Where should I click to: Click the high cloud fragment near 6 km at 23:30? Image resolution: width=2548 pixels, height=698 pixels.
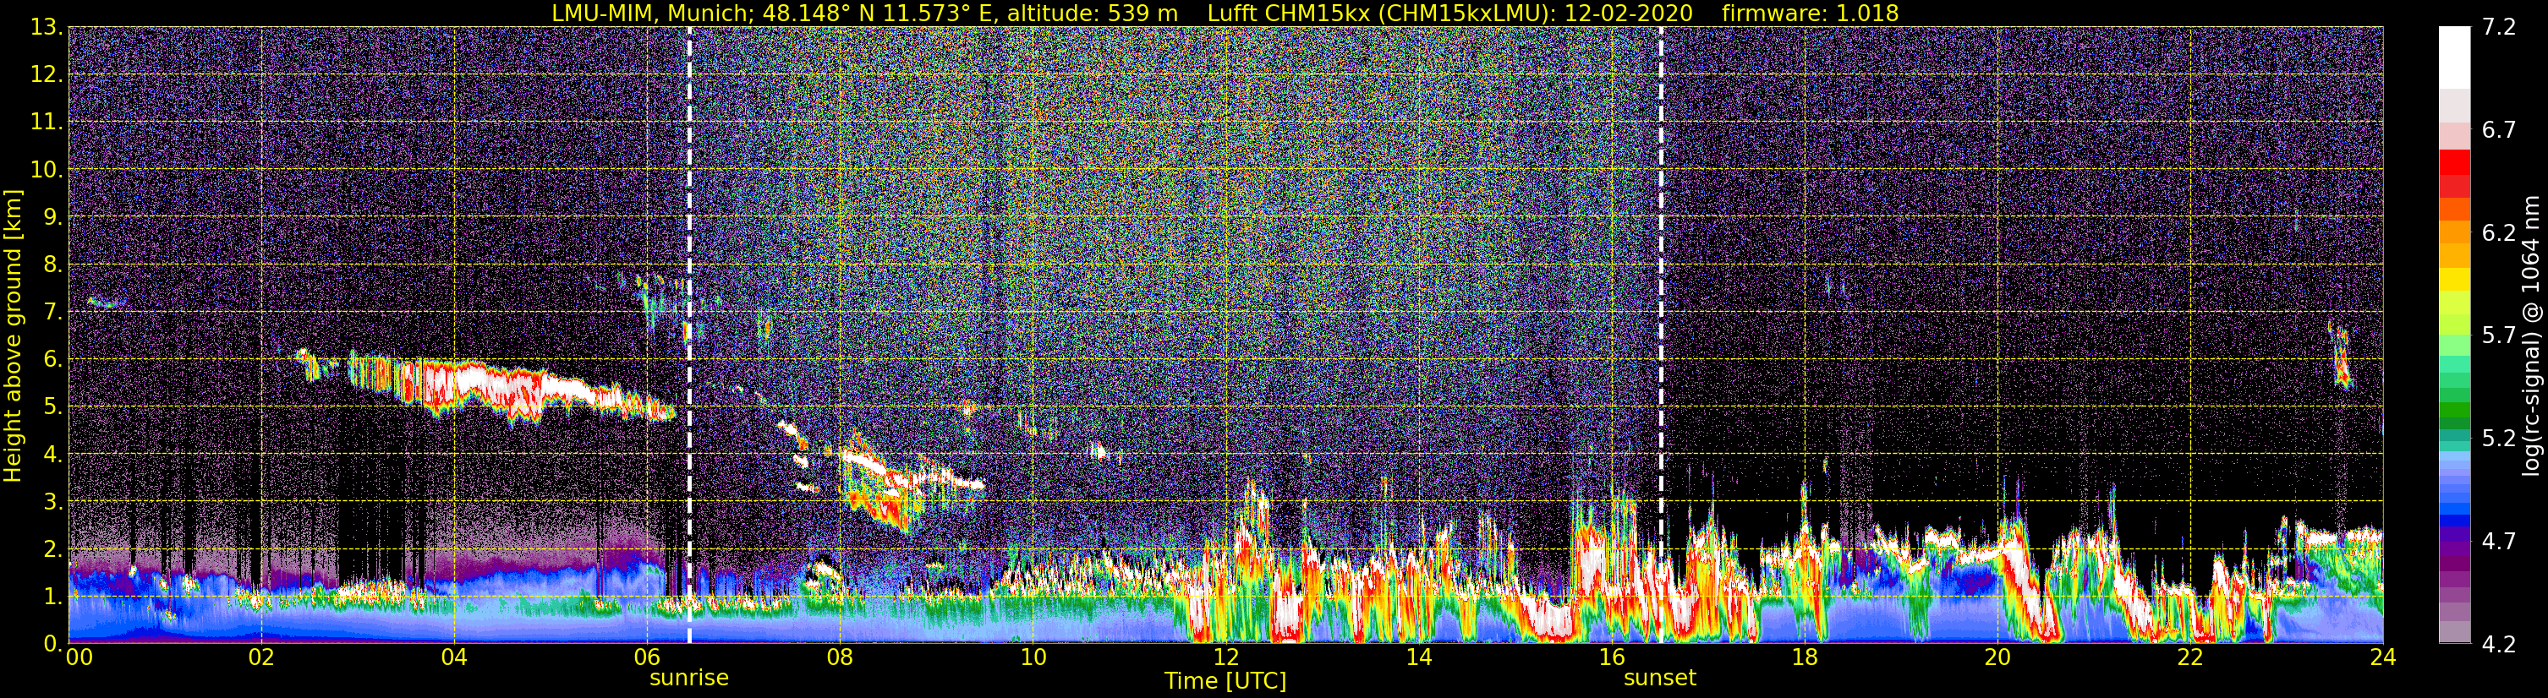click(2342, 354)
